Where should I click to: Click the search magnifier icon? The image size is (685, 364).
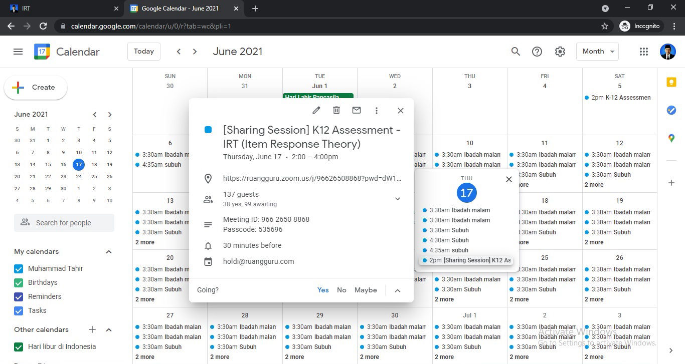tap(516, 52)
